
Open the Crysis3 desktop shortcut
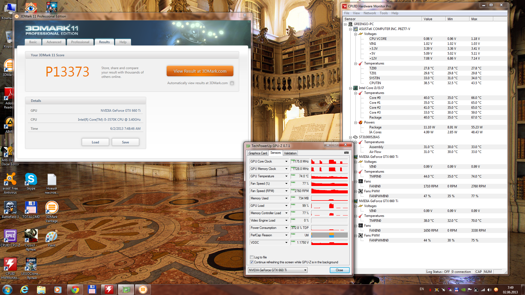pyautogui.click(x=31, y=240)
